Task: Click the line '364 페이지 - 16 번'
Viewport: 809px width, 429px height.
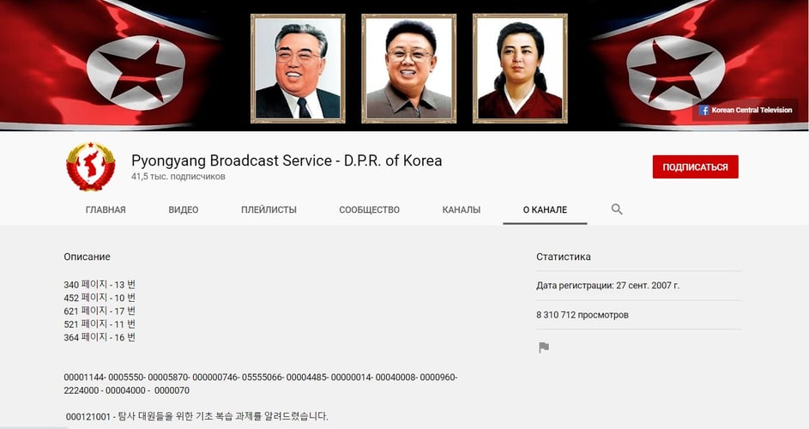Action: 100,337
